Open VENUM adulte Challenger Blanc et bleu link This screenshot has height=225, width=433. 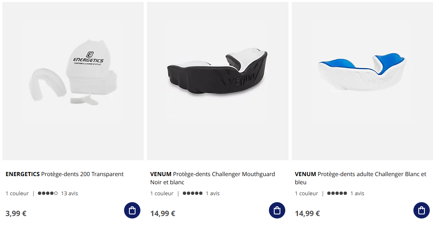click(361, 178)
